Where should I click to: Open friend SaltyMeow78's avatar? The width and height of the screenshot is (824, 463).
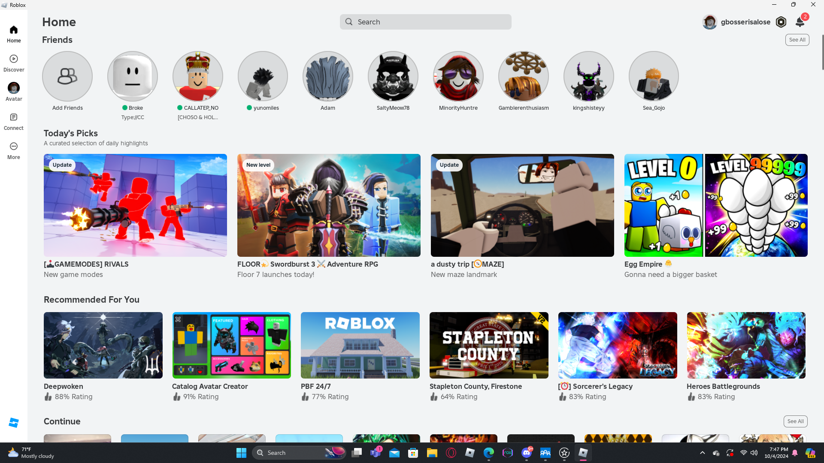(x=393, y=76)
